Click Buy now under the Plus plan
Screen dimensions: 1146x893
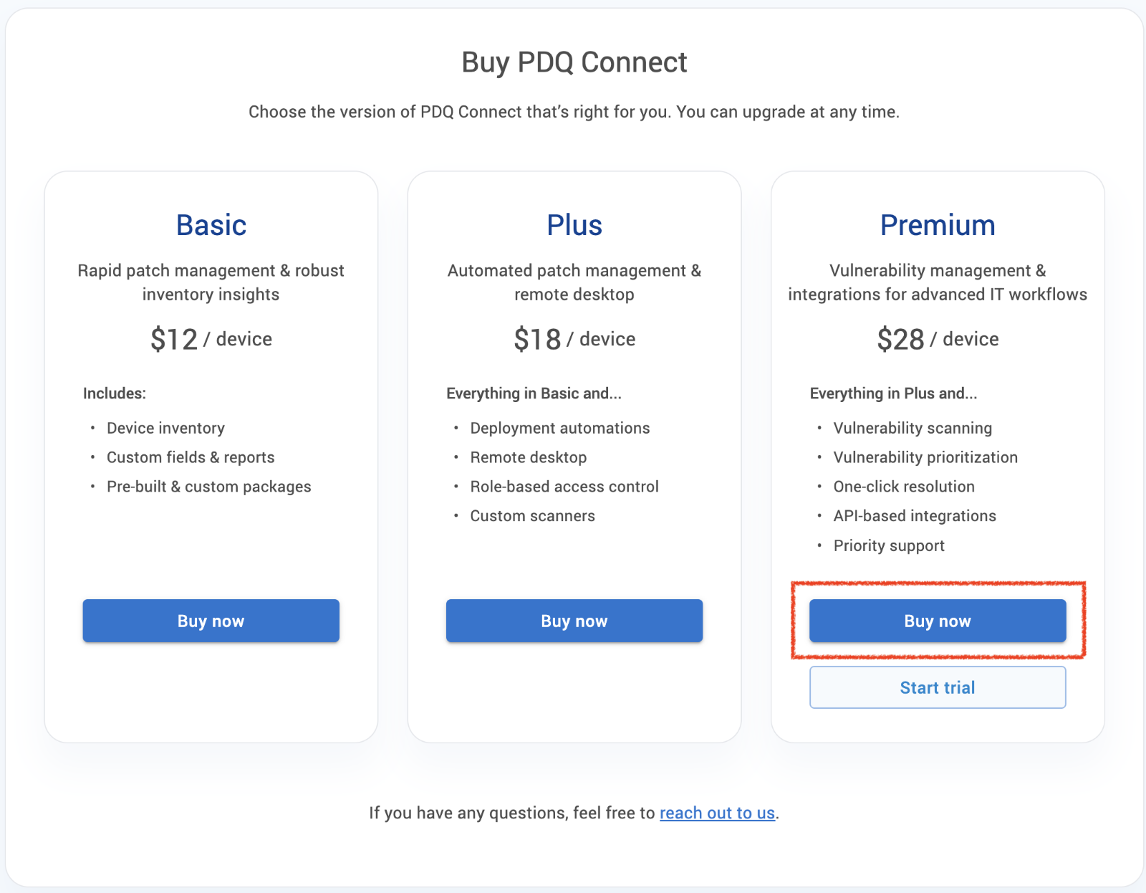(x=574, y=621)
